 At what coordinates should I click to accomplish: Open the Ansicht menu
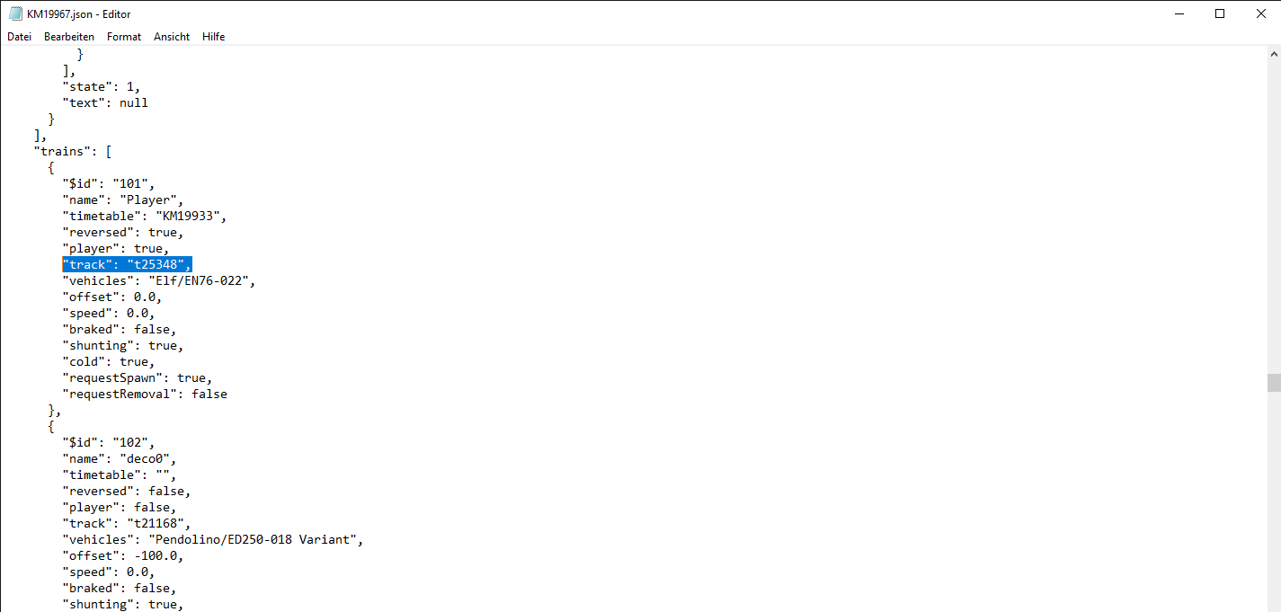tap(172, 37)
